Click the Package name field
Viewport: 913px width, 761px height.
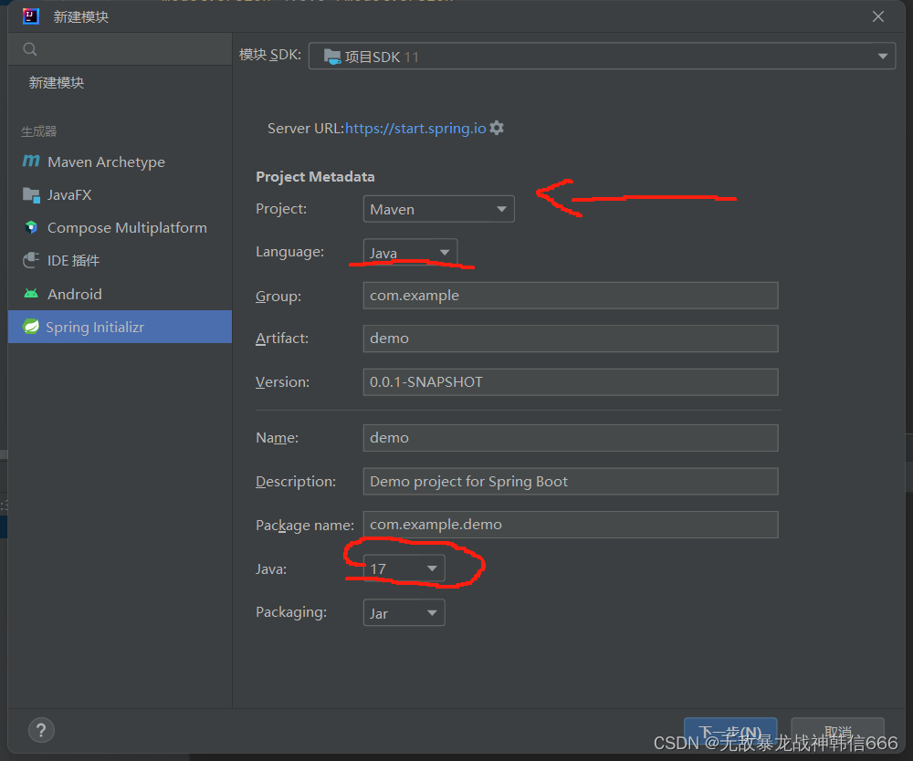[x=571, y=525]
